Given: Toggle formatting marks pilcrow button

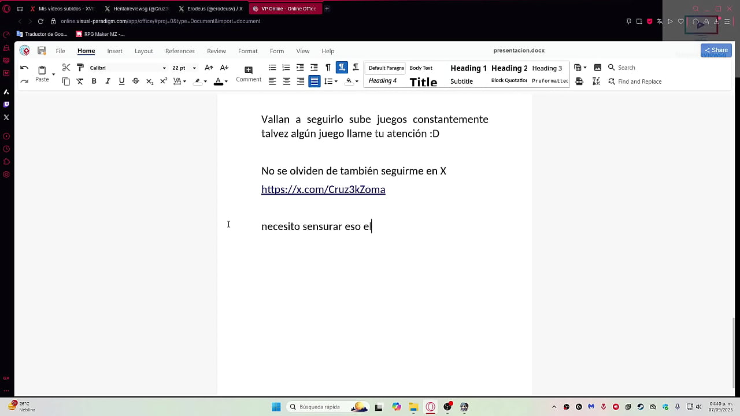Looking at the screenshot, I should coord(328,68).
